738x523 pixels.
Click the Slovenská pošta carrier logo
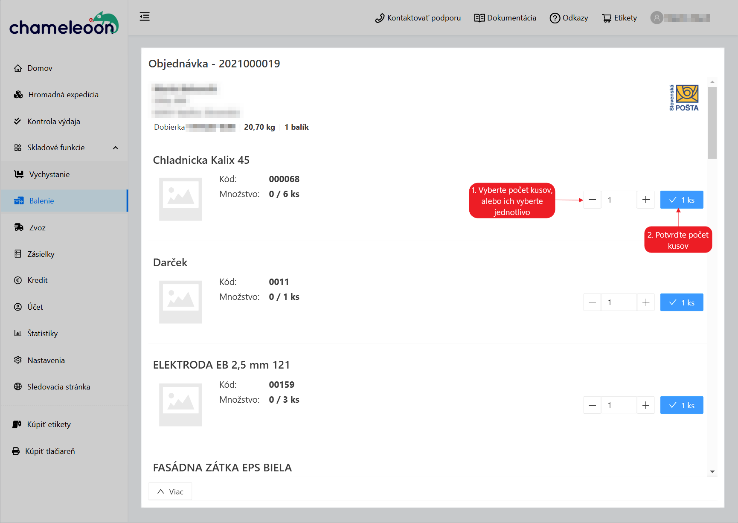click(684, 98)
